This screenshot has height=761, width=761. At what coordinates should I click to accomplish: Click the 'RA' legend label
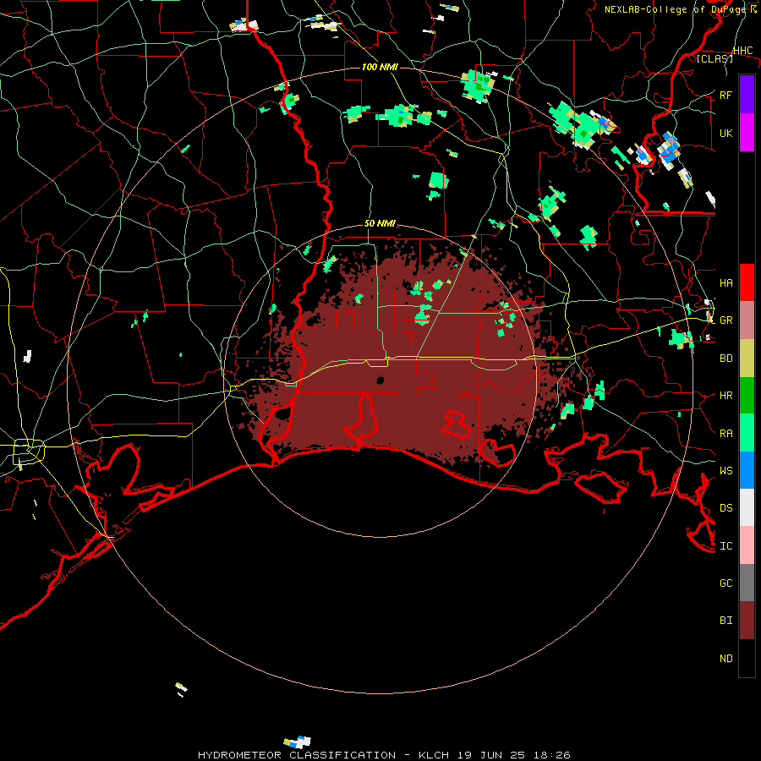tap(726, 434)
